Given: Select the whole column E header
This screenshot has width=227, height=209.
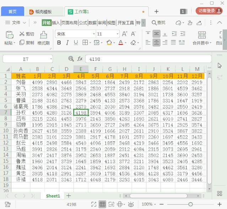Looking at the screenshot, I should point(81,69).
